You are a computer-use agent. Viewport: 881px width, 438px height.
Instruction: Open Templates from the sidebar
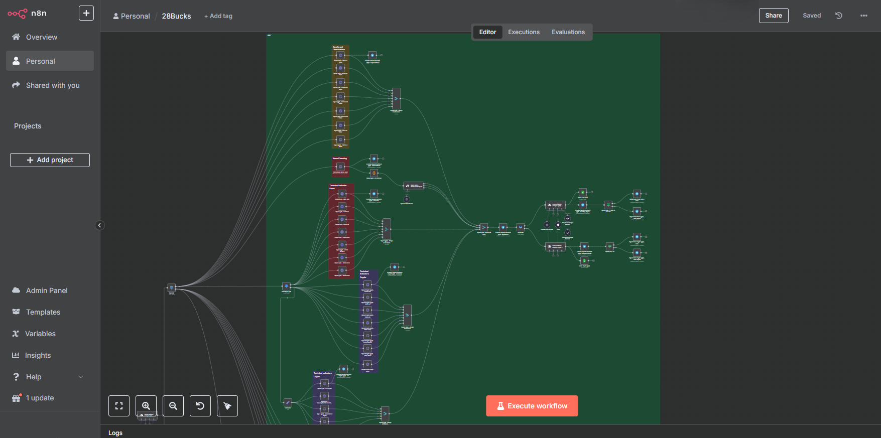pos(43,312)
